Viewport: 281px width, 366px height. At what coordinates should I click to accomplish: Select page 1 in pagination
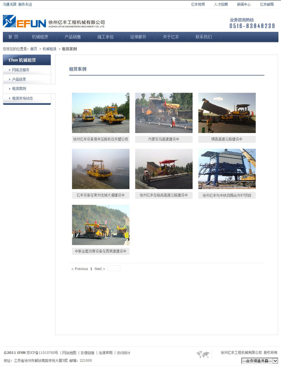91,269
